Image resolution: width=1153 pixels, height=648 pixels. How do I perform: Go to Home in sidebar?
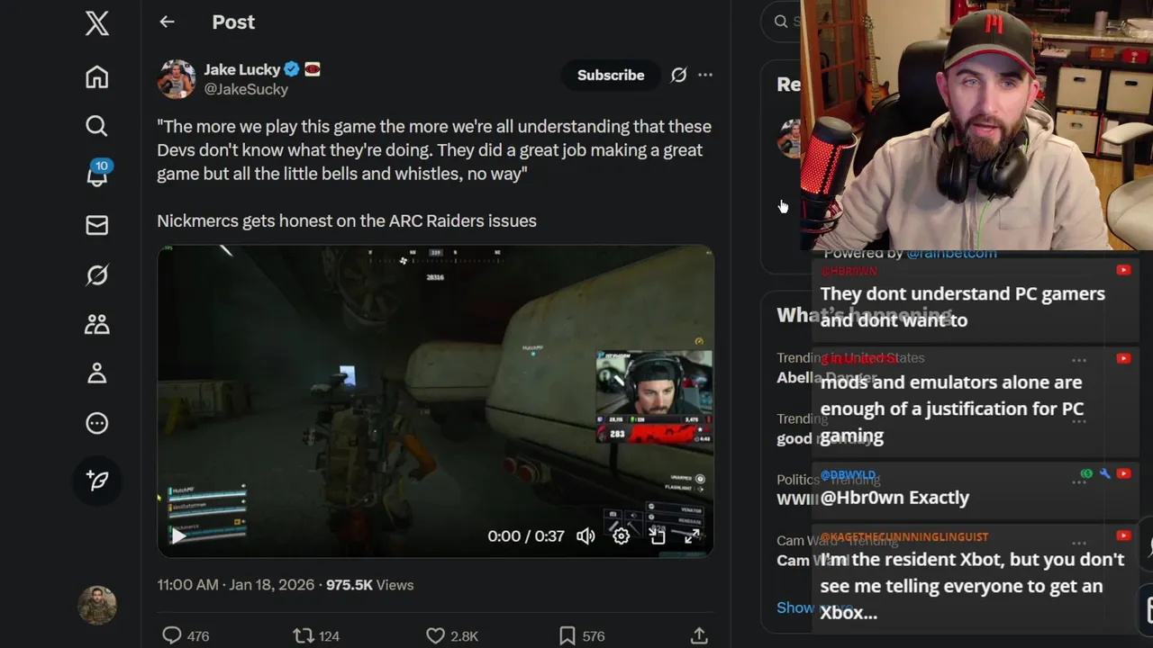97,76
